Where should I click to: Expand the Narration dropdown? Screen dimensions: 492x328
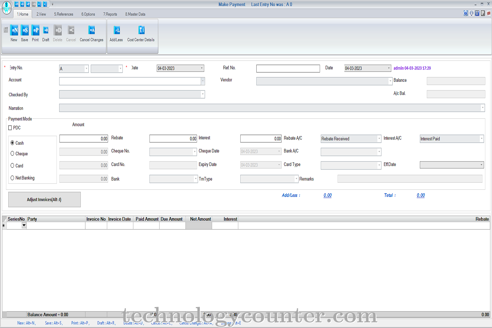point(483,108)
